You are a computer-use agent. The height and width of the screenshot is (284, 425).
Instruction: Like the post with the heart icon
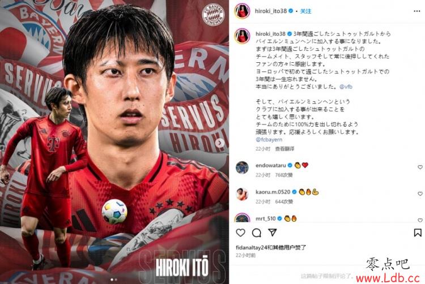point(240,233)
